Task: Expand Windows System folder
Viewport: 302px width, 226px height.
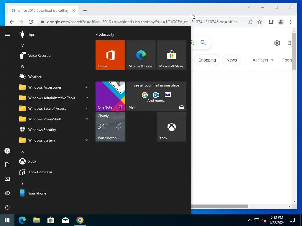Action: click(x=54, y=140)
